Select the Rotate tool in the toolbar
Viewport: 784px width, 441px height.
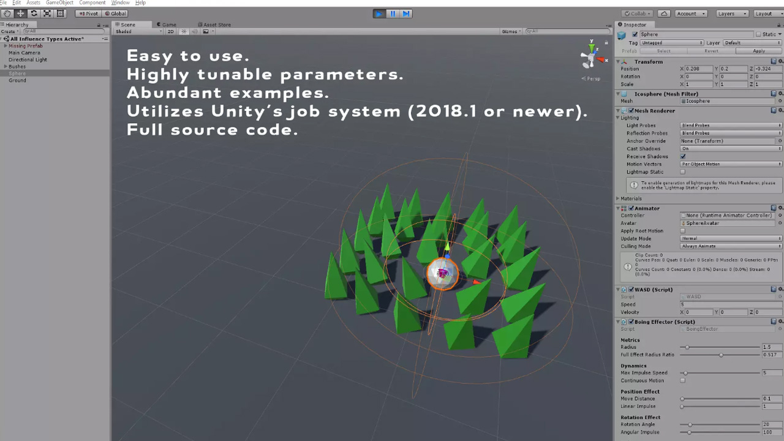(34, 13)
